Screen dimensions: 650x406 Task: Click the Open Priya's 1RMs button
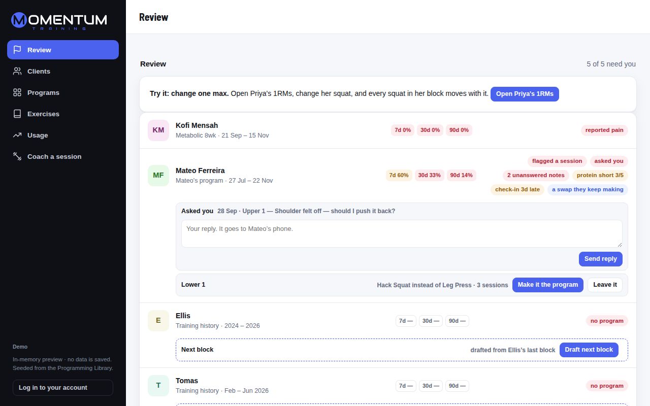[x=525, y=94]
